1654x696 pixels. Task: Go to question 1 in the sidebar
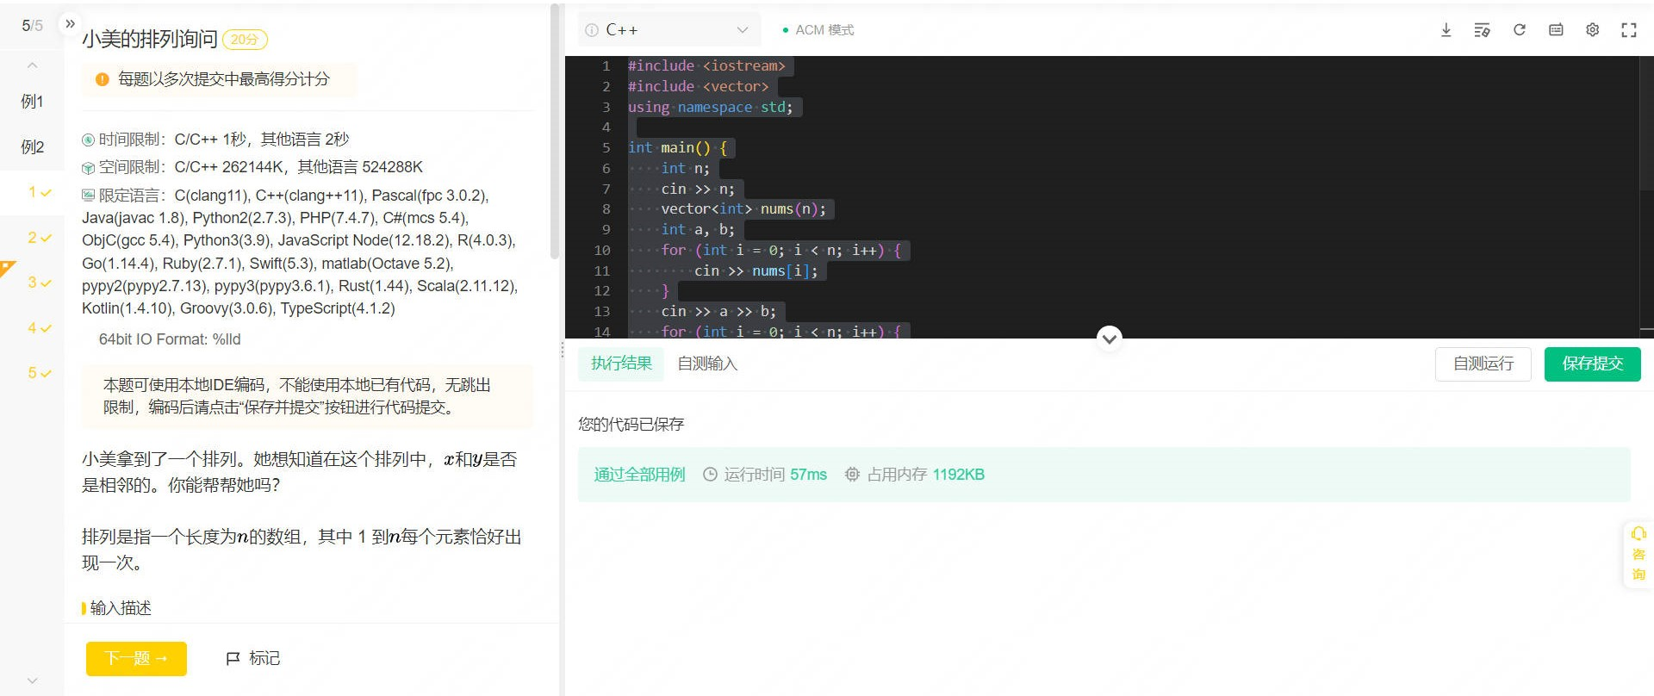32,192
